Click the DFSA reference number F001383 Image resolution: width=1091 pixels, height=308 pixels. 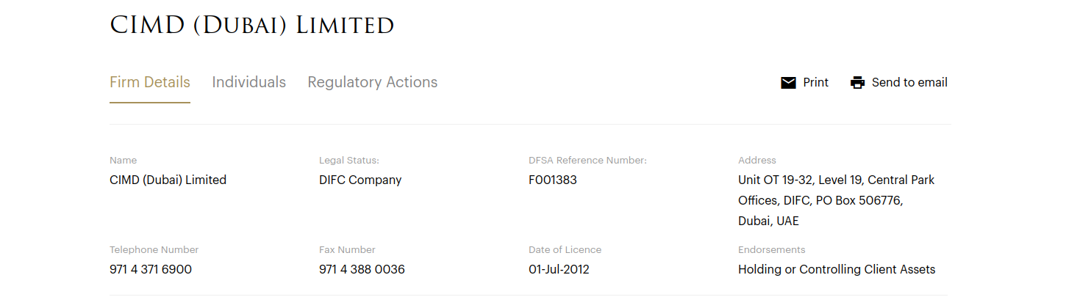coord(552,180)
